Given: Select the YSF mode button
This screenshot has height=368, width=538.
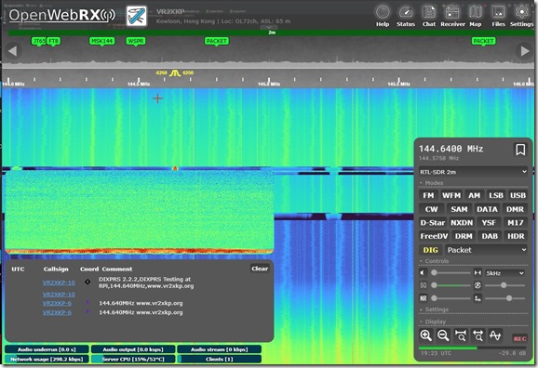Looking at the screenshot, I should [x=489, y=223].
